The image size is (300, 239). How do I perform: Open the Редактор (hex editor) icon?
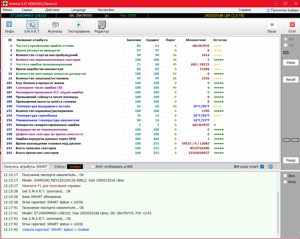pyautogui.click(x=101, y=25)
